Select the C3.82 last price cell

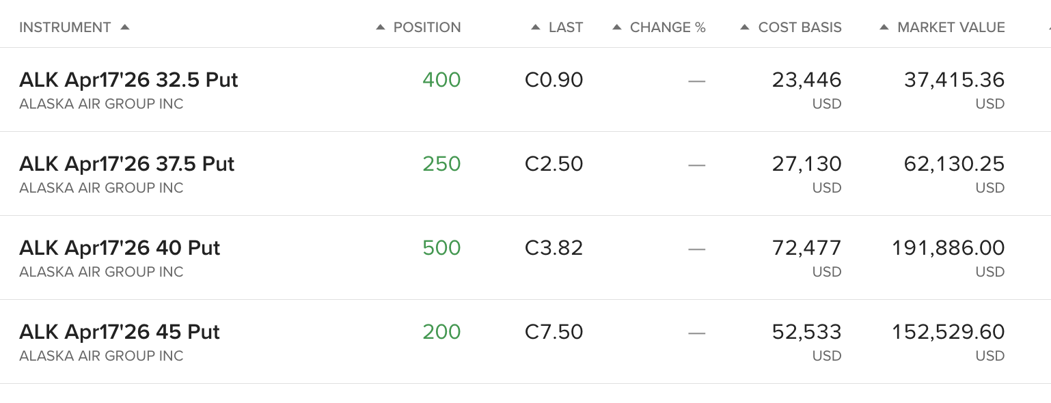click(x=554, y=248)
